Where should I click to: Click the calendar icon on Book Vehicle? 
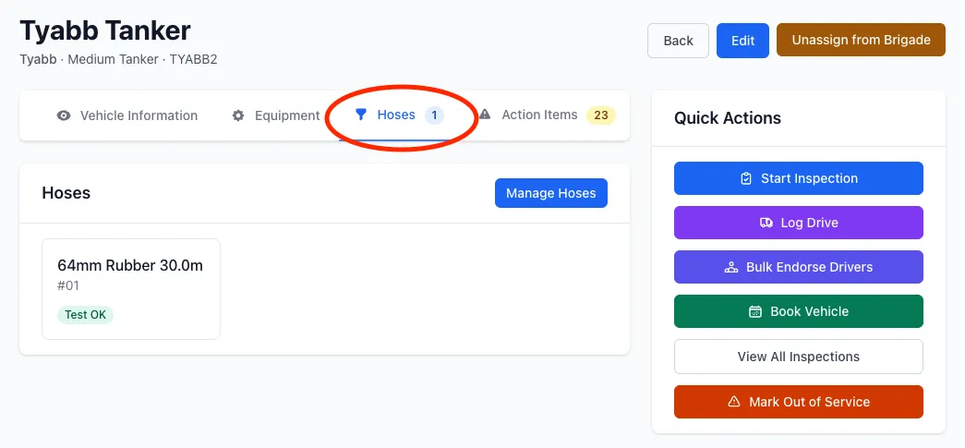pos(755,311)
